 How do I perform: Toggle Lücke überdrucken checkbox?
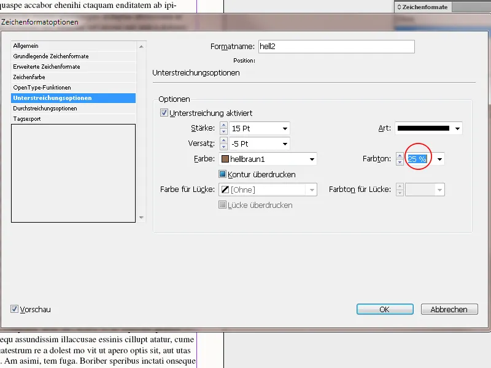coord(222,205)
